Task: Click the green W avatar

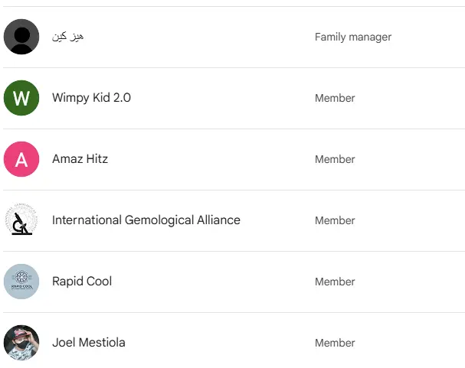Action: click(x=21, y=98)
